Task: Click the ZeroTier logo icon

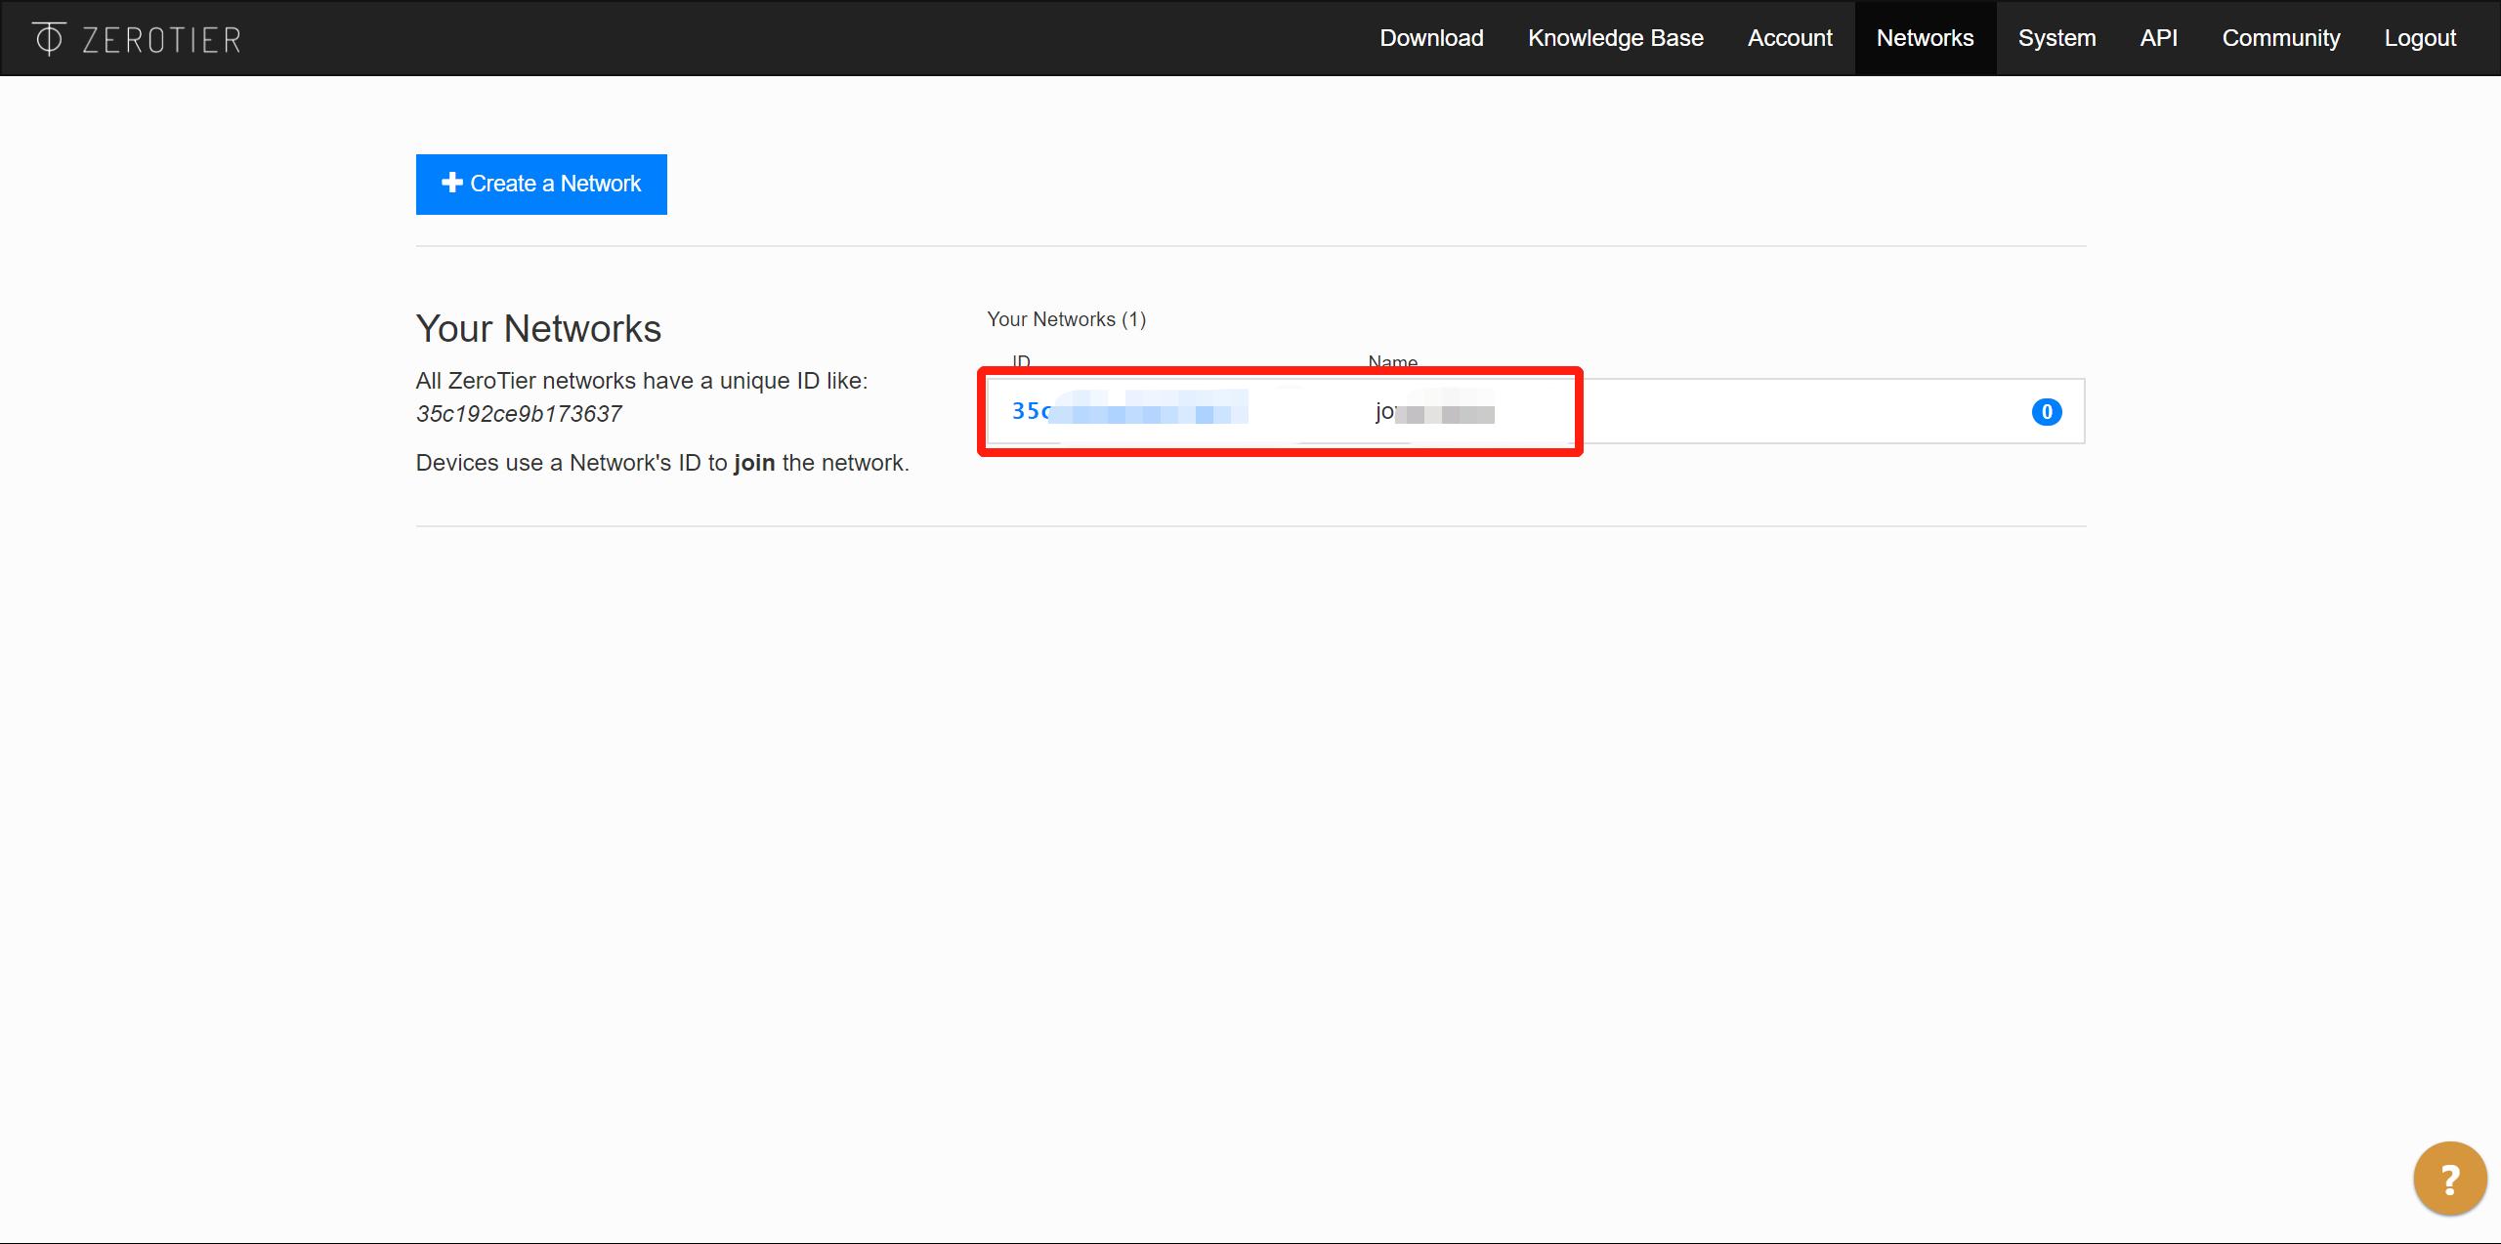Action: (48, 39)
